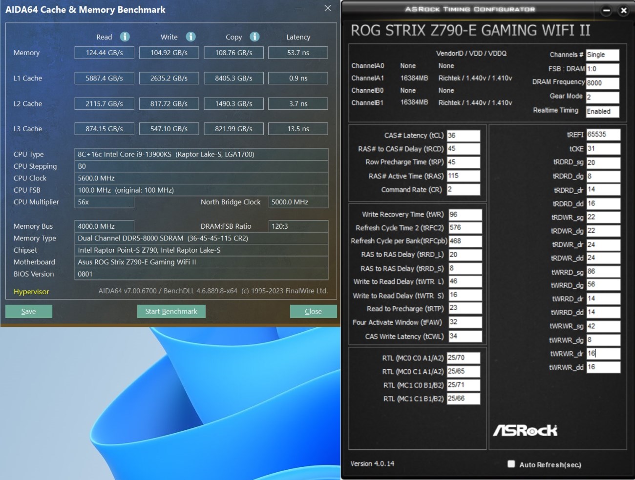Click the Write column info icon

point(191,37)
